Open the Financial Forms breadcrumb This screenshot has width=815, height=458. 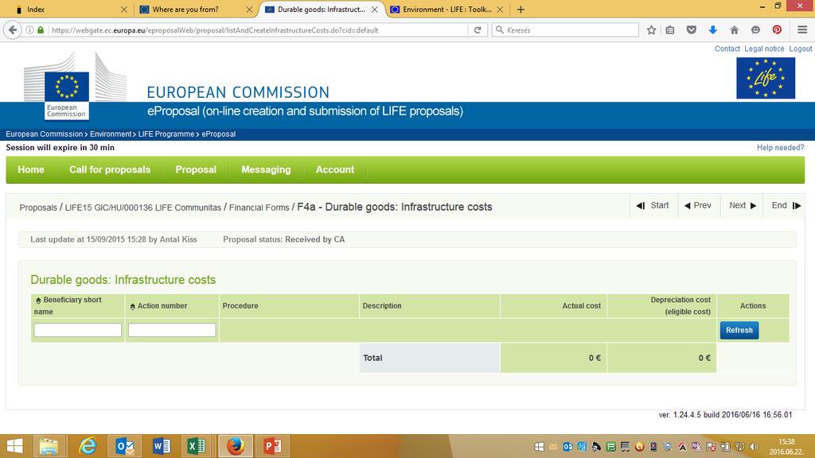tap(259, 208)
